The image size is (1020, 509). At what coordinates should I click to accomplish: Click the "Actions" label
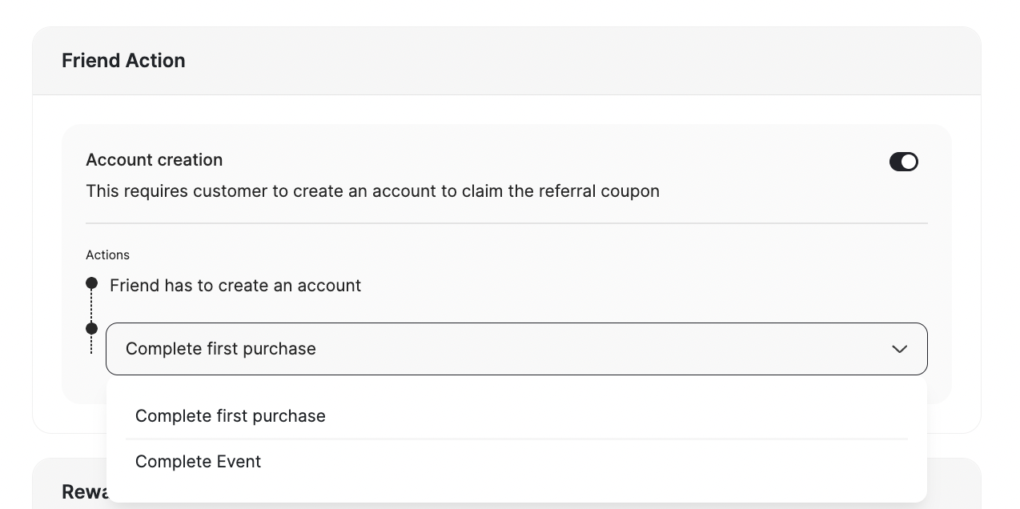(x=107, y=254)
